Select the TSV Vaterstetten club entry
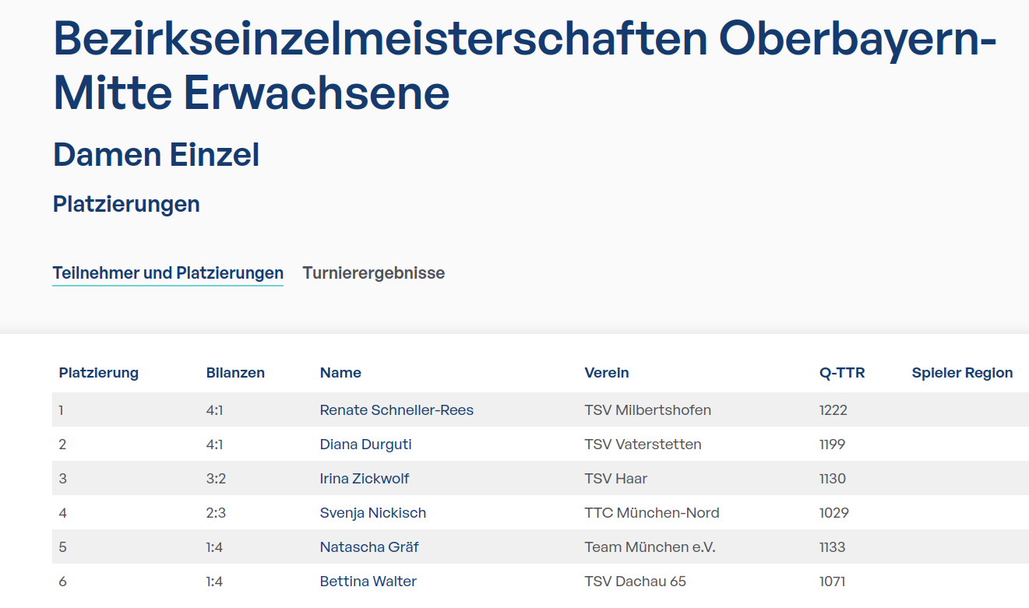This screenshot has width=1029, height=608. 643,445
